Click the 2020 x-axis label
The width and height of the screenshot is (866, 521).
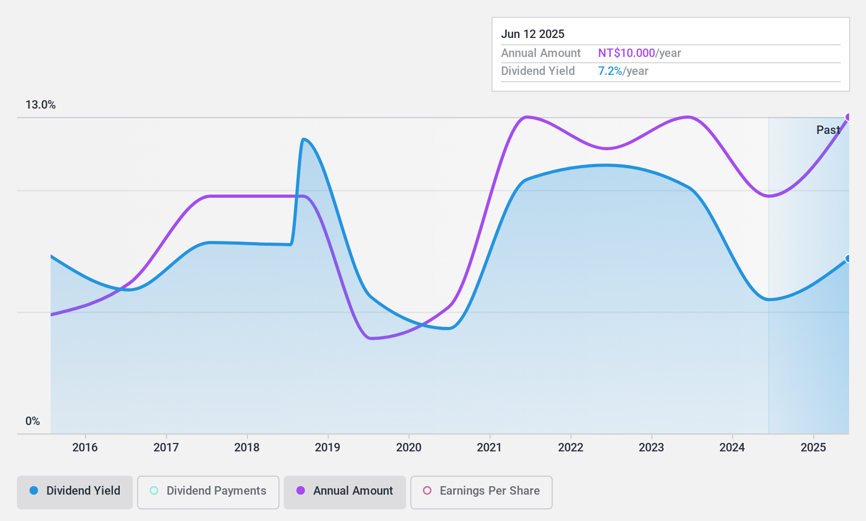[409, 448]
